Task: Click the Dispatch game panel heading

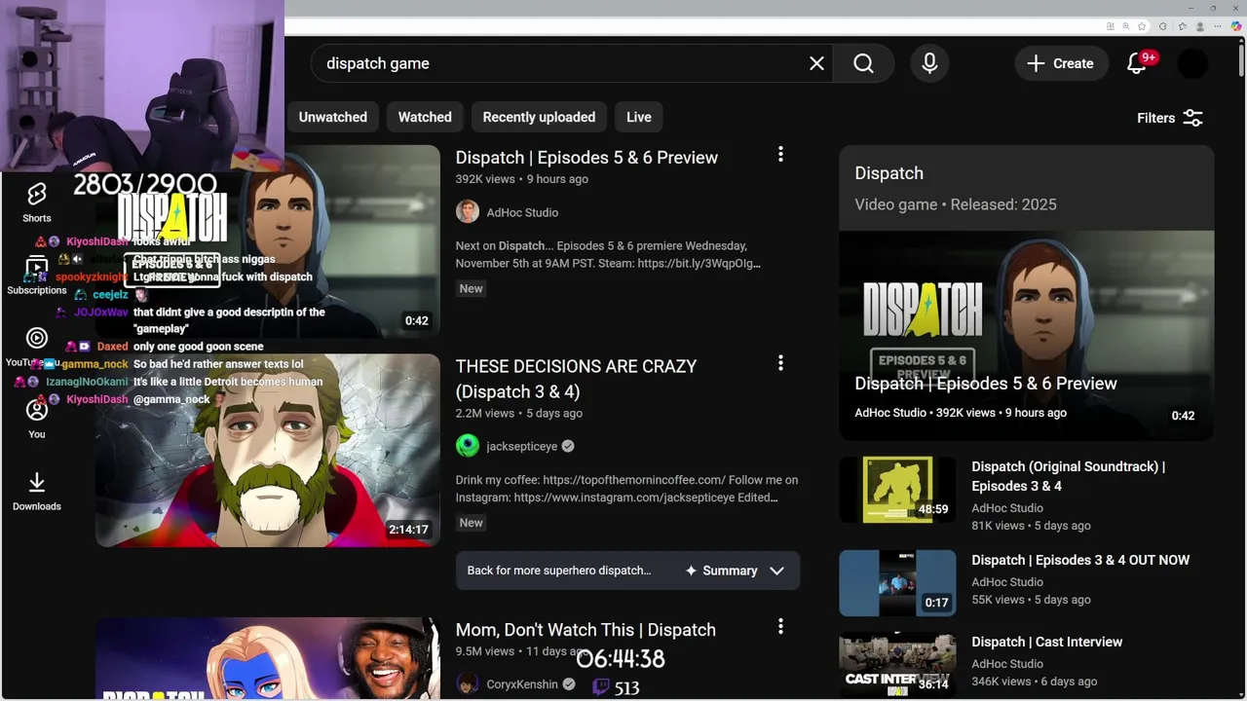Action: (x=888, y=173)
